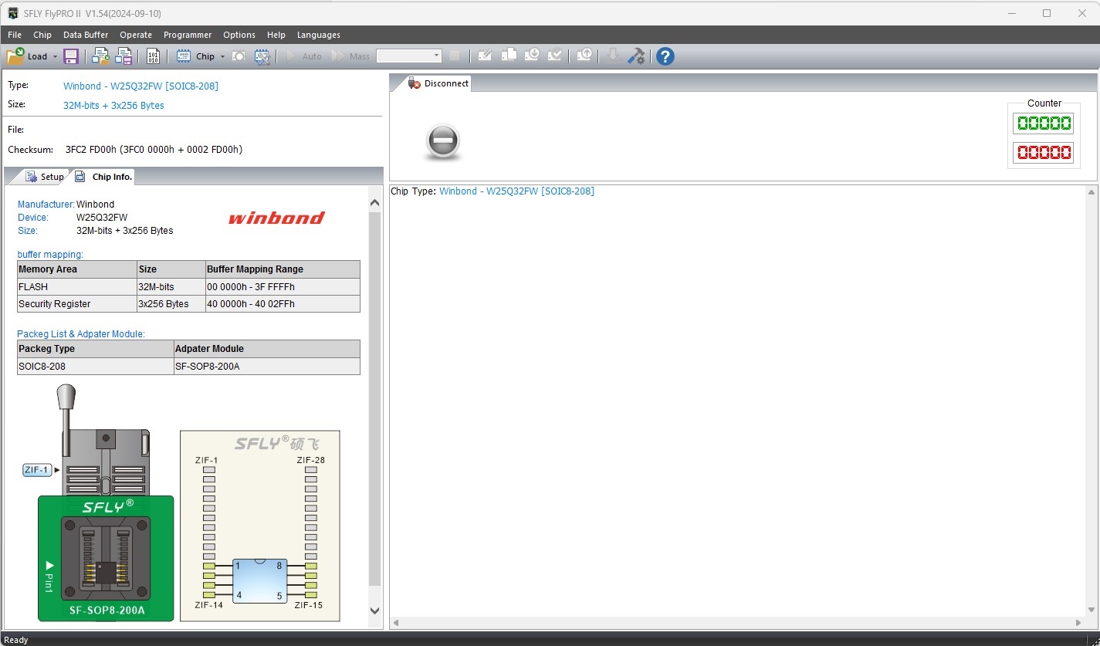Switch to the Setup tab
1100x646 pixels.
[45, 177]
